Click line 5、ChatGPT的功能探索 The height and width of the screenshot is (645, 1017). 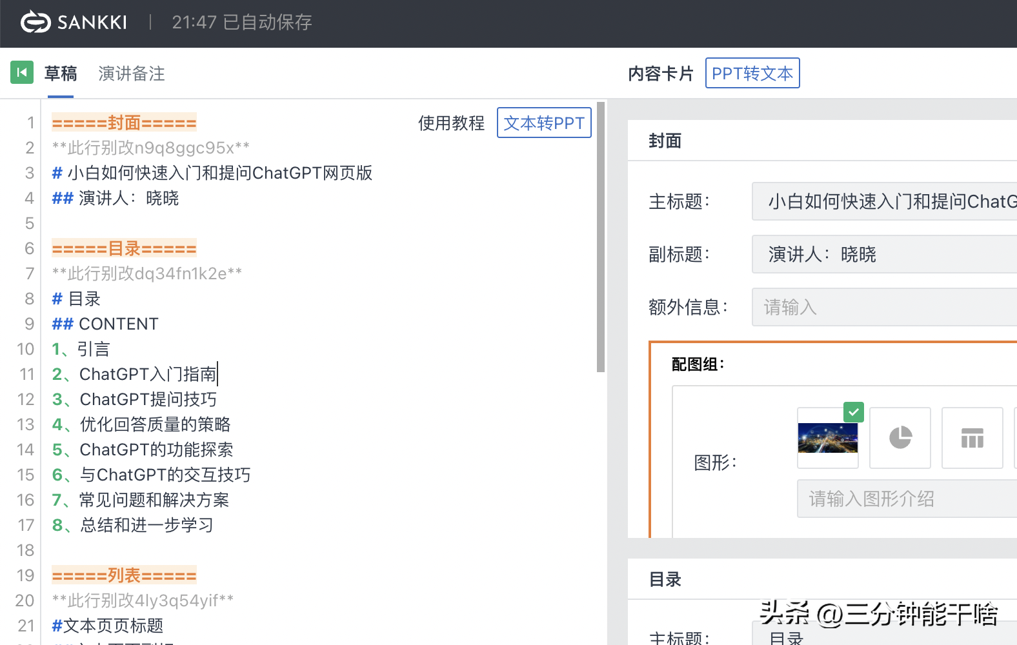coord(143,450)
